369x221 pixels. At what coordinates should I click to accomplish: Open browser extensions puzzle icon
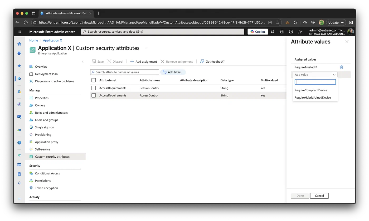pyautogui.click(x=296, y=23)
